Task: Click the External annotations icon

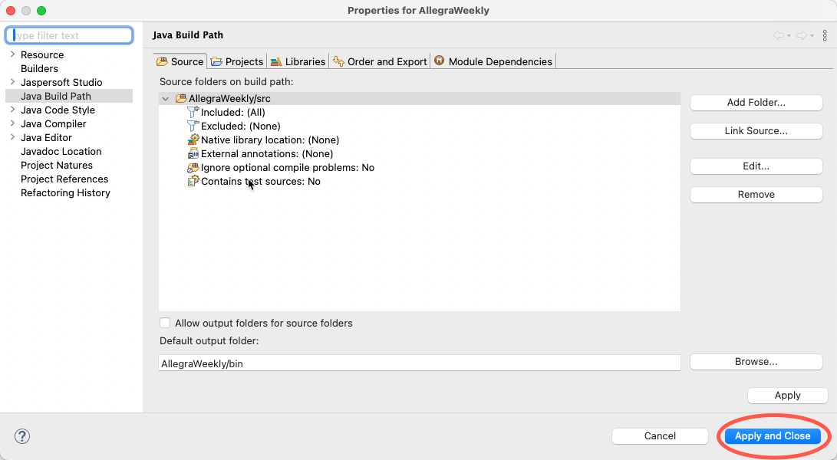Action: 193,153
